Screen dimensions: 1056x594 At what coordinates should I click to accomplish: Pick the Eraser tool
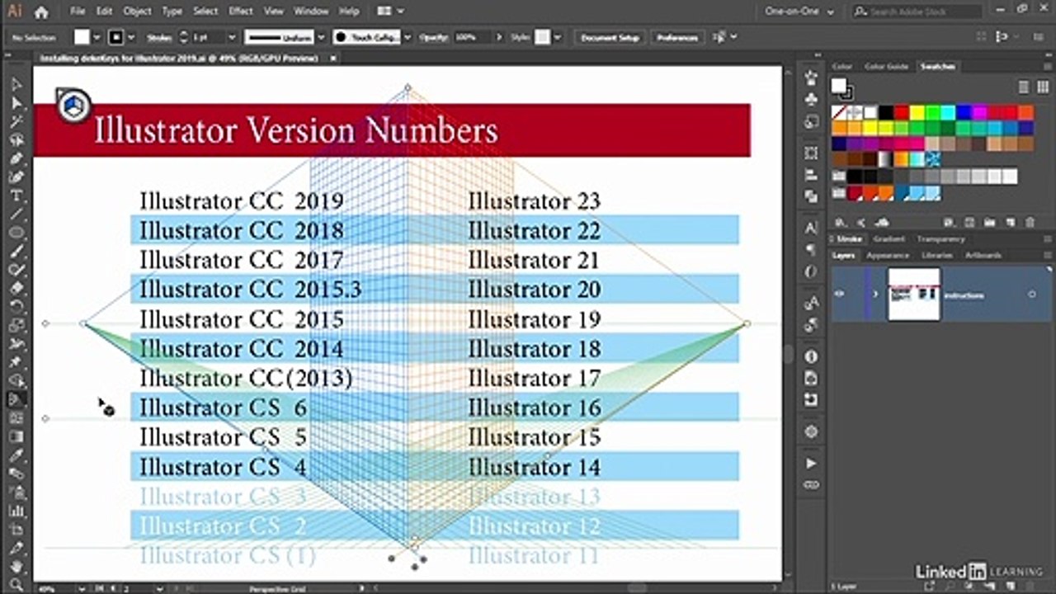16,288
